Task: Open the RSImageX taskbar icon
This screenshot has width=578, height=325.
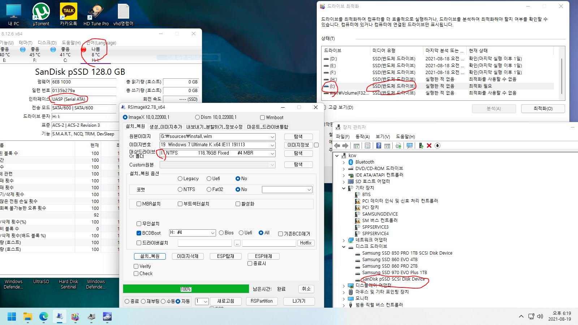Action: pyautogui.click(x=60, y=317)
